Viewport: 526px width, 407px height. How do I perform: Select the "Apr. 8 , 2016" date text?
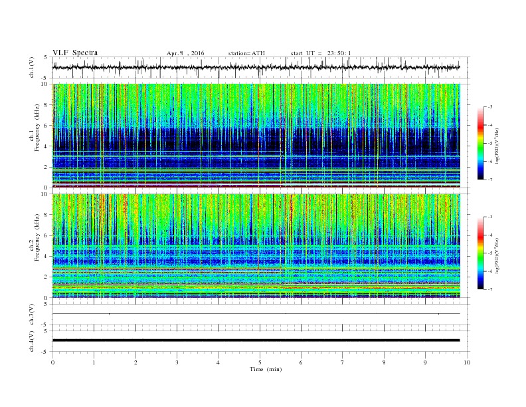coord(185,53)
